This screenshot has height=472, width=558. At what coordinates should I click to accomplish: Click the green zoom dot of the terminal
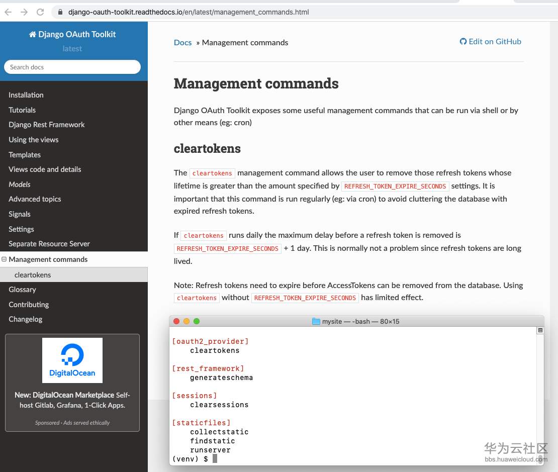(x=196, y=321)
